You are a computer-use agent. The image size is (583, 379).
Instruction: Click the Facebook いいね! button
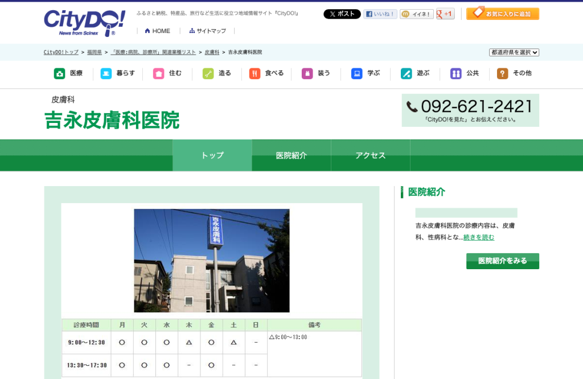[x=380, y=14]
